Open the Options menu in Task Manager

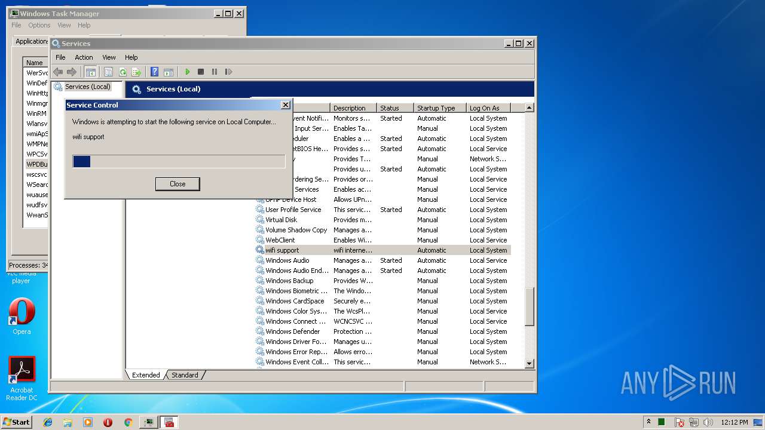pos(39,25)
